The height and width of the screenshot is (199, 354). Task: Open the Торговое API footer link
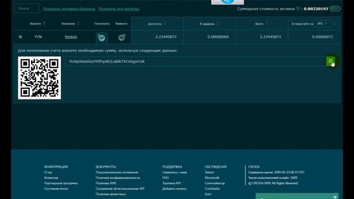click(171, 183)
